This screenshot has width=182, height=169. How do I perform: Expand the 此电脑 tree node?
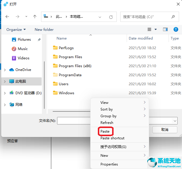pos(5,81)
